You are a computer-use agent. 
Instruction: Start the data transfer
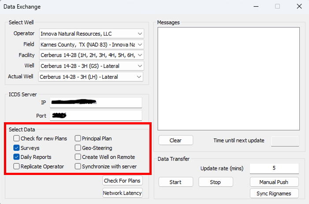coord(175,182)
